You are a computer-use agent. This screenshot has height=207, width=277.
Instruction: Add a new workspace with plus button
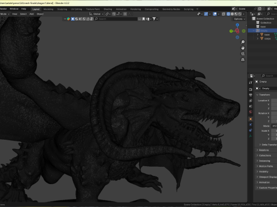(x=197, y=9)
